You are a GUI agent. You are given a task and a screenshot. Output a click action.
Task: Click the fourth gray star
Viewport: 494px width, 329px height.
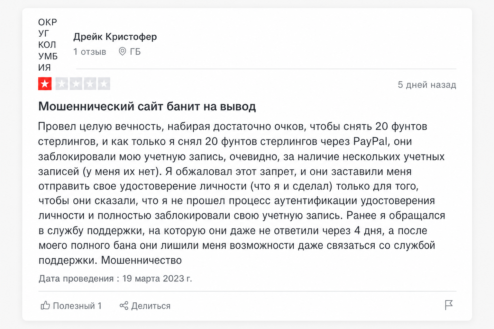(x=90, y=84)
